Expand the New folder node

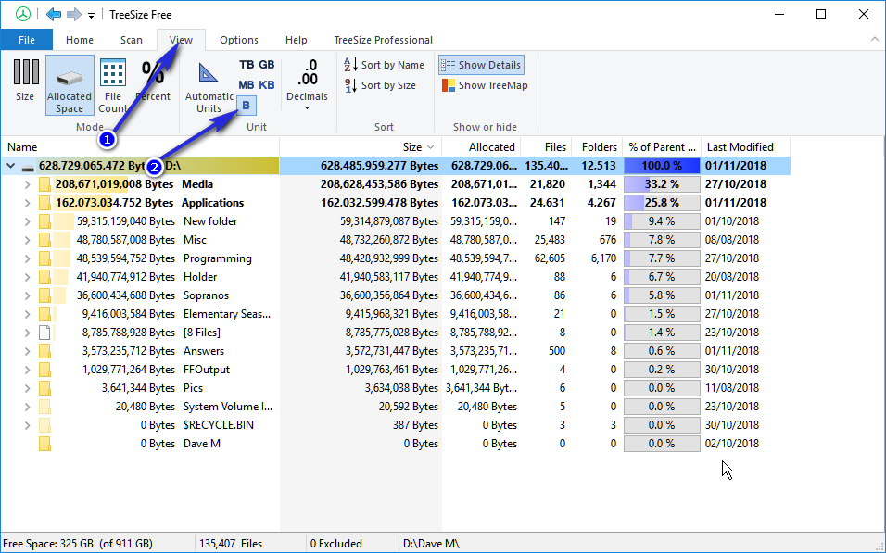click(x=27, y=221)
